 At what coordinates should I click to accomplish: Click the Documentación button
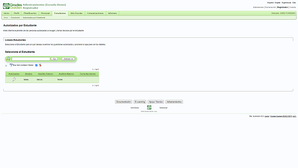123,102
